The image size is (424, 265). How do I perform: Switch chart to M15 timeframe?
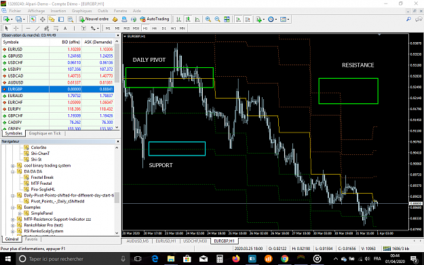(x=126, y=28)
